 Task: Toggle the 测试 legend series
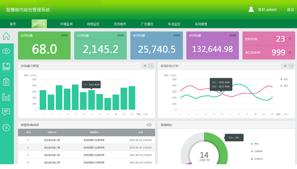coord(284,86)
